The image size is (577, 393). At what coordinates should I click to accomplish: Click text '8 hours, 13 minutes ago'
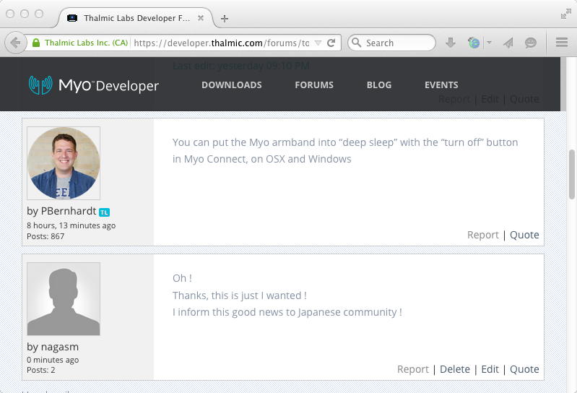[x=71, y=225]
